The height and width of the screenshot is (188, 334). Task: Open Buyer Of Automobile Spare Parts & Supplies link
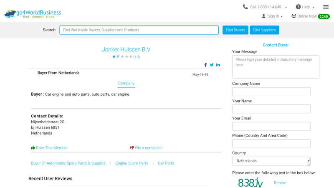click(68, 163)
